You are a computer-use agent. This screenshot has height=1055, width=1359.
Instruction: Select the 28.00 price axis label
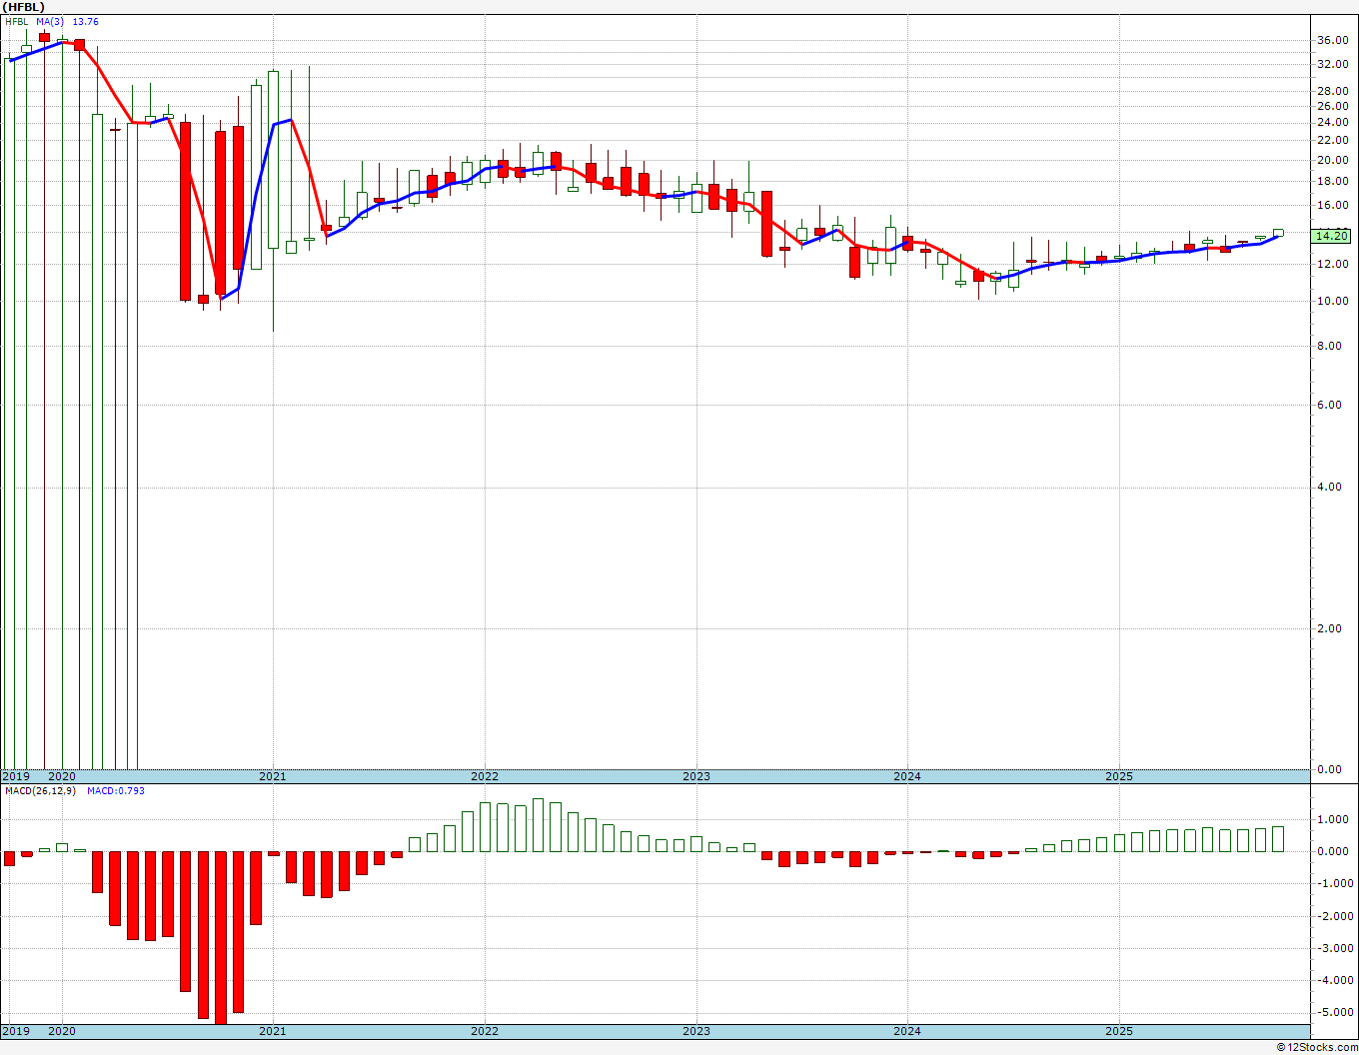[1333, 91]
